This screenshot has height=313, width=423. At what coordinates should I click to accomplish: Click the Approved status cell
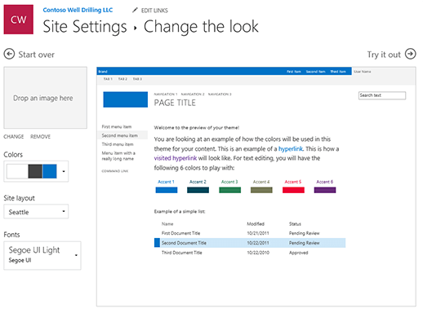click(299, 253)
